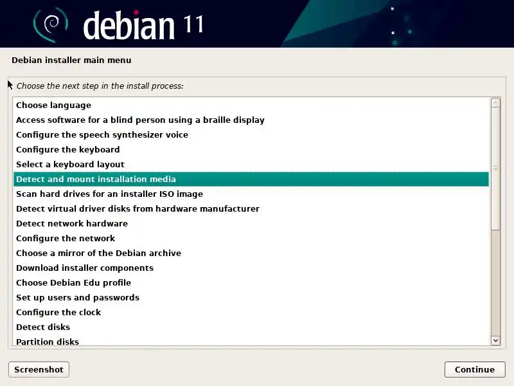
Task: Click Detect and mount installation media
Action: point(251,179)
